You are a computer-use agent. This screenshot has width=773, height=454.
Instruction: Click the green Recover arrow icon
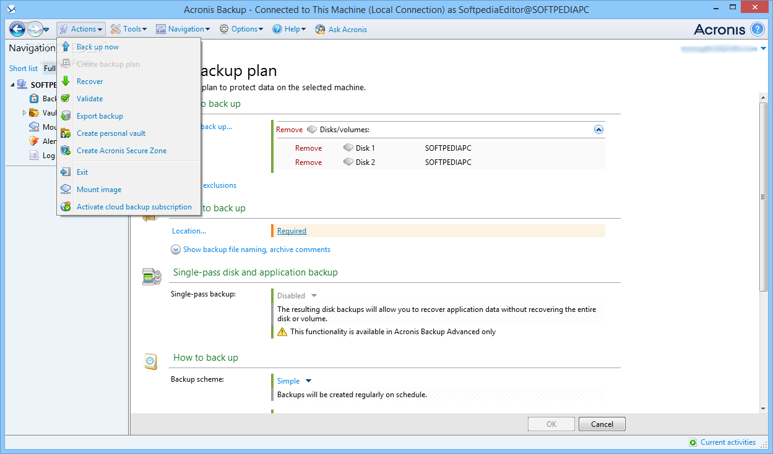tap(66, 81)
